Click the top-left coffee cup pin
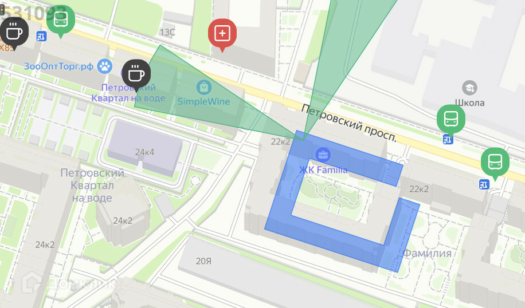Image resolution: width=525 pixels, height=308 pixels. coord(14,33)
